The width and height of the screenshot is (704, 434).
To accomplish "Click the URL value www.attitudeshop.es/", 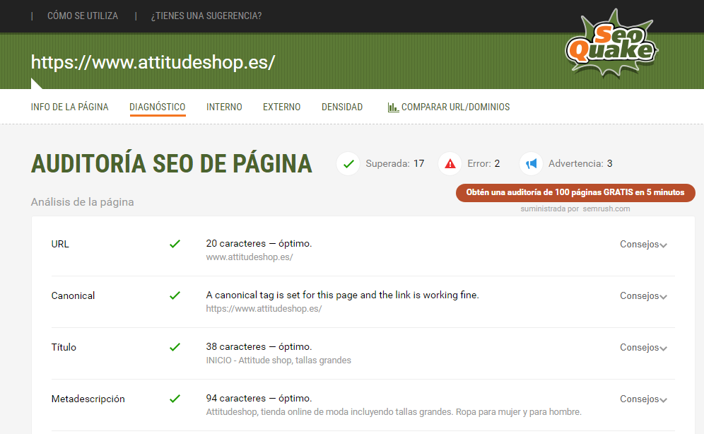I will [x=250, y=257].
